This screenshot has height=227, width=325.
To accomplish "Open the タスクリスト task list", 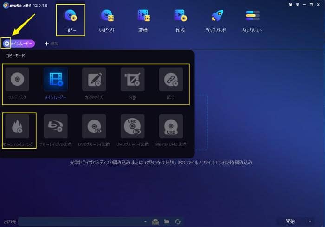I will pyautogui.click(x=252, y=20).
